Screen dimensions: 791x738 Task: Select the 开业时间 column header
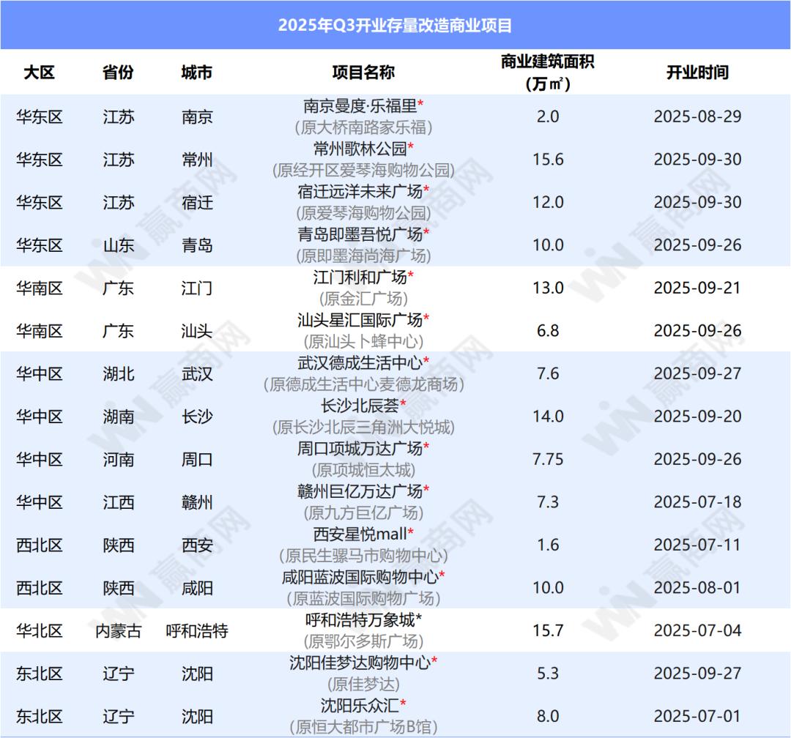pos(698,72)
